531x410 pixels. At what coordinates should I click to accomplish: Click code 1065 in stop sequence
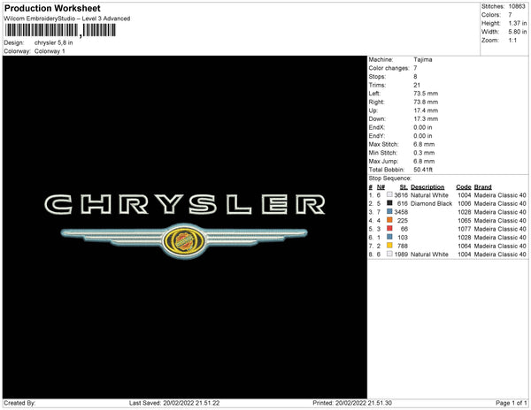pos(465,220)
